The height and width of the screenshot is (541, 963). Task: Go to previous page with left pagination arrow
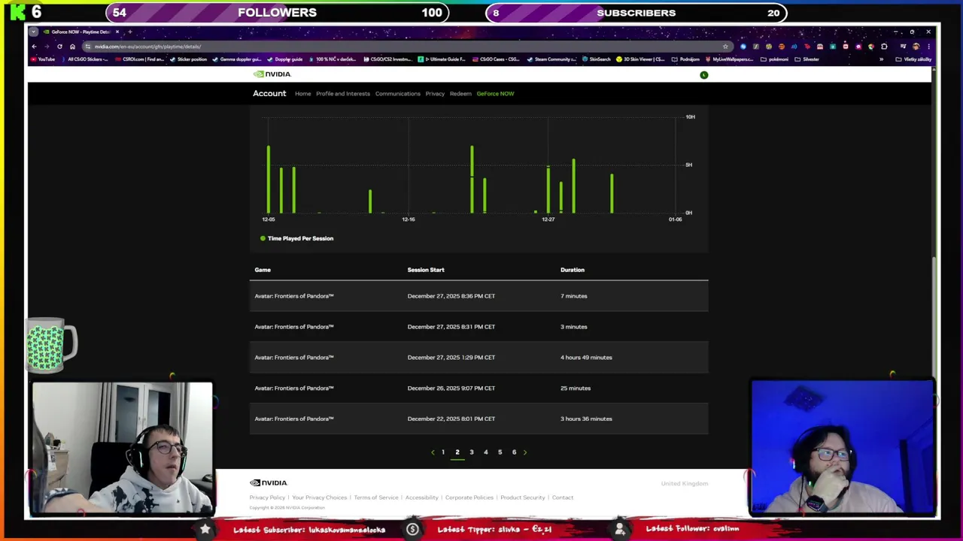pos(433,452)
